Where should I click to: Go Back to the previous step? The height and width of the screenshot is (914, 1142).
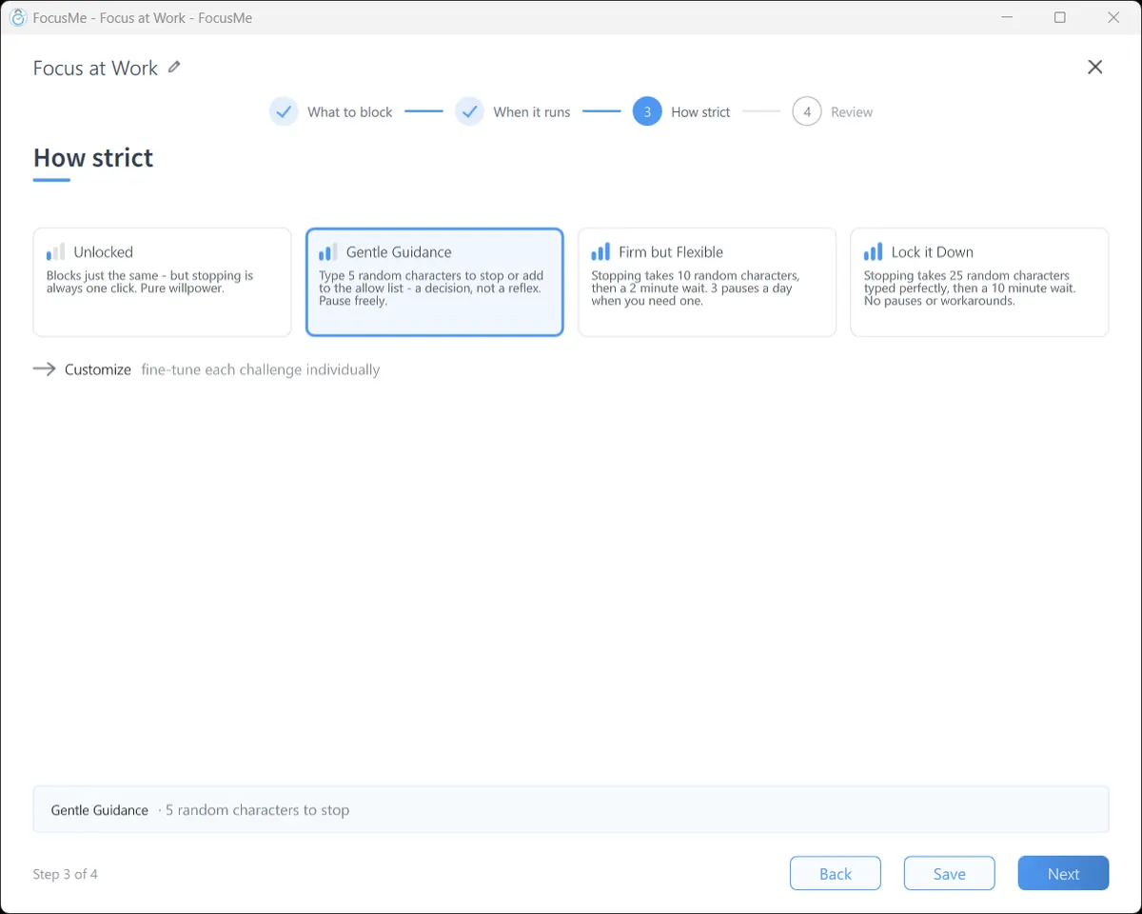pos(836,873)
